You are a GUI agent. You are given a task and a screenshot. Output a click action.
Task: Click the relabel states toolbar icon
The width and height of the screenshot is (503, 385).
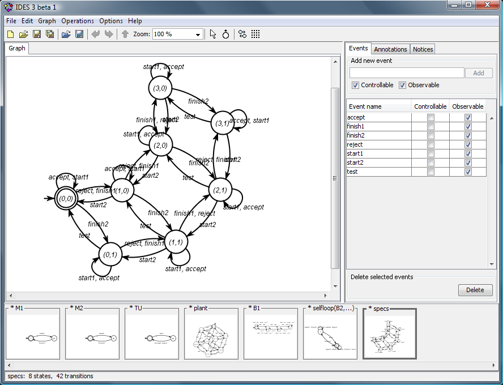pyautogui.click(x=242, y=34)
